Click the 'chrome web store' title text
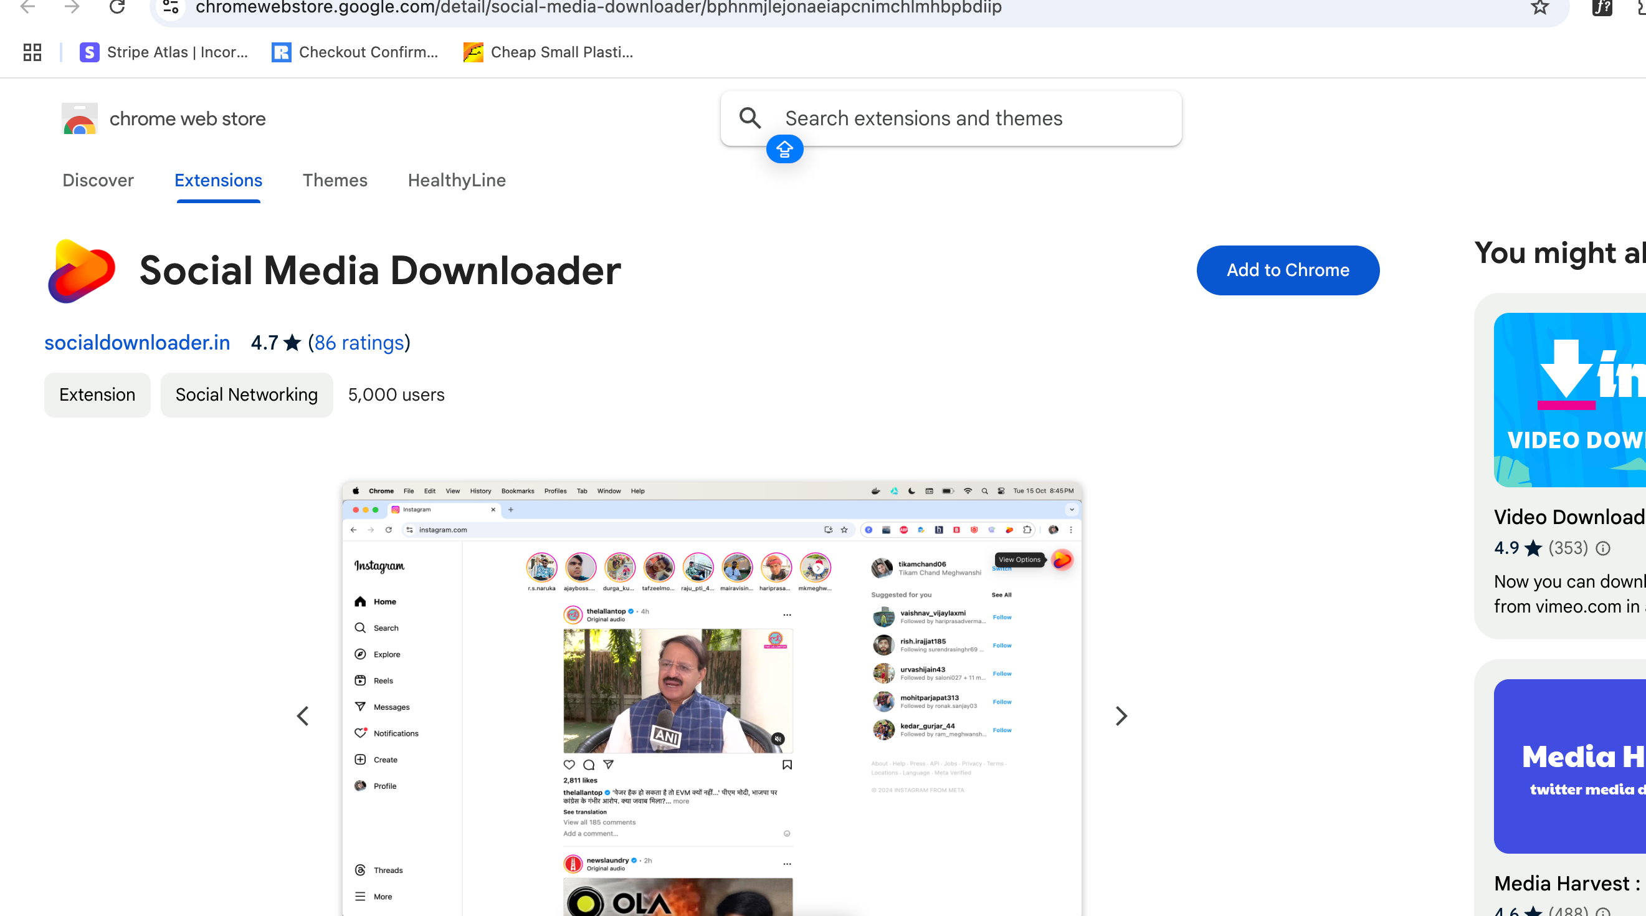The height and width of the screenshot is (916, 1646). [188, 119]
